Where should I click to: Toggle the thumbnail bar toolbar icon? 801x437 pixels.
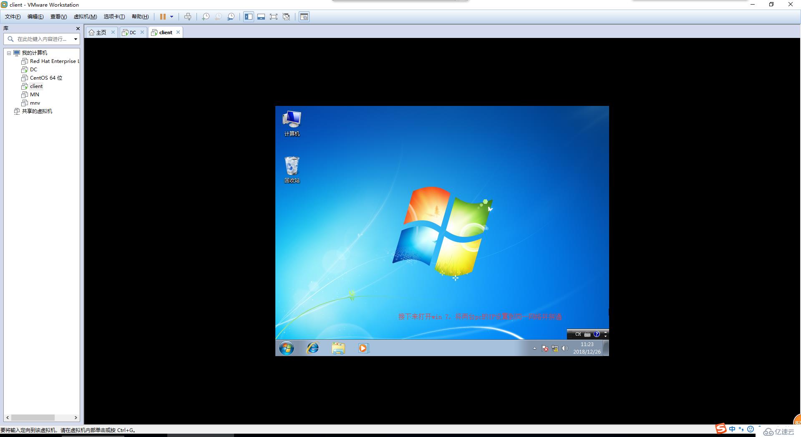[261, 17]
